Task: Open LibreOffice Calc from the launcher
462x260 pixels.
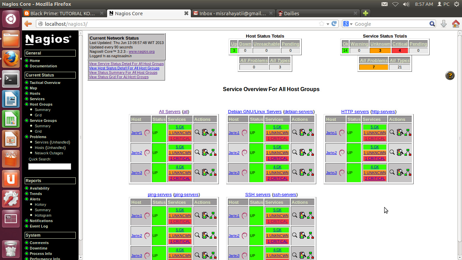Action: [11, 119]
